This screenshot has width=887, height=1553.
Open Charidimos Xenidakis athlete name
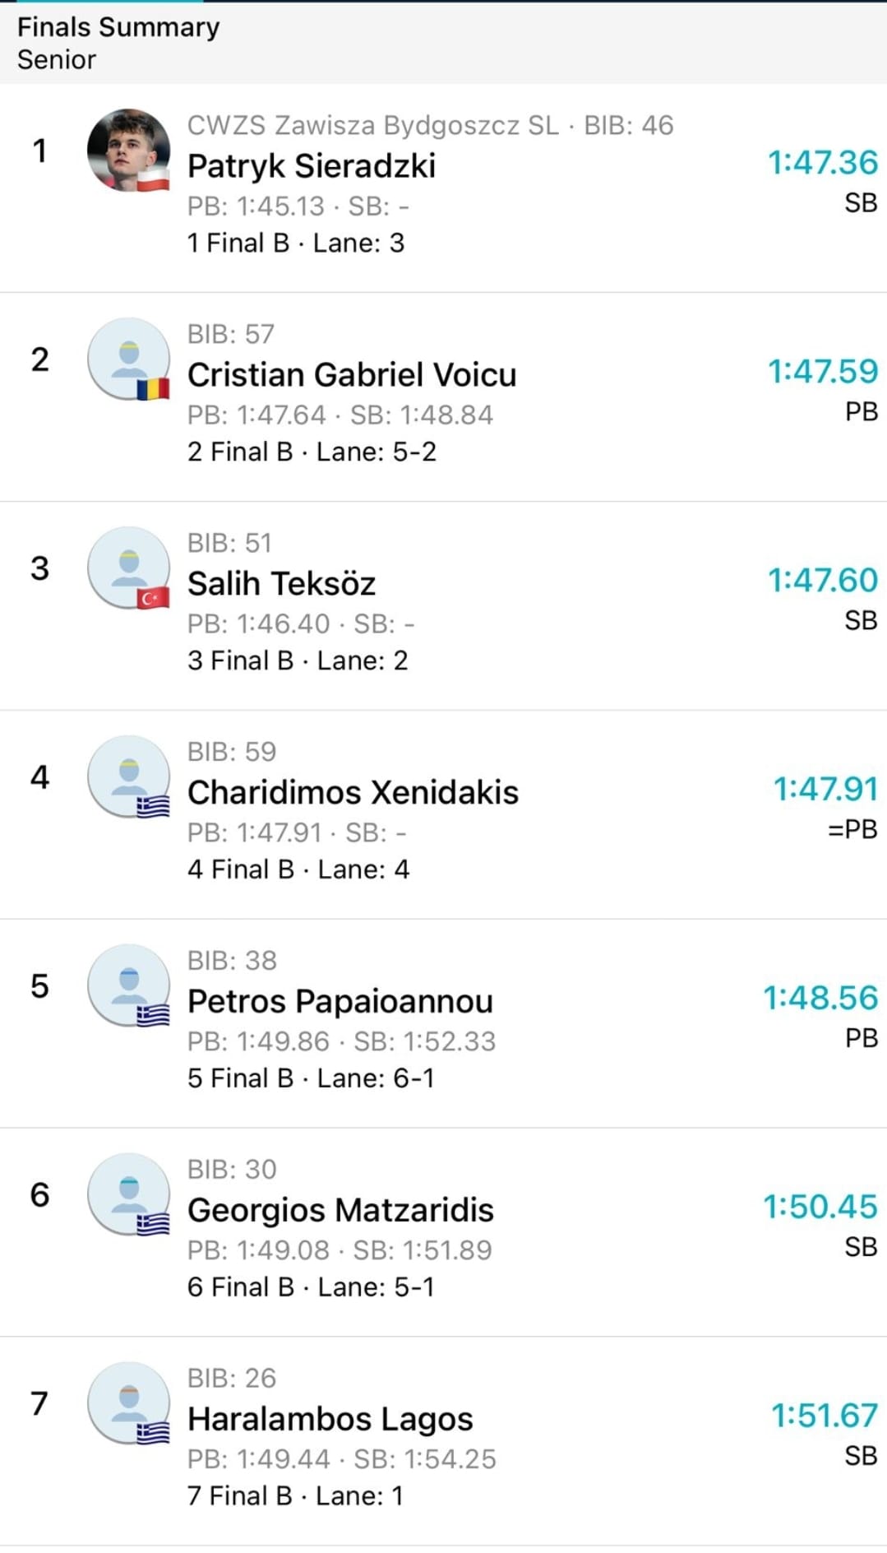tap(353, 793)
